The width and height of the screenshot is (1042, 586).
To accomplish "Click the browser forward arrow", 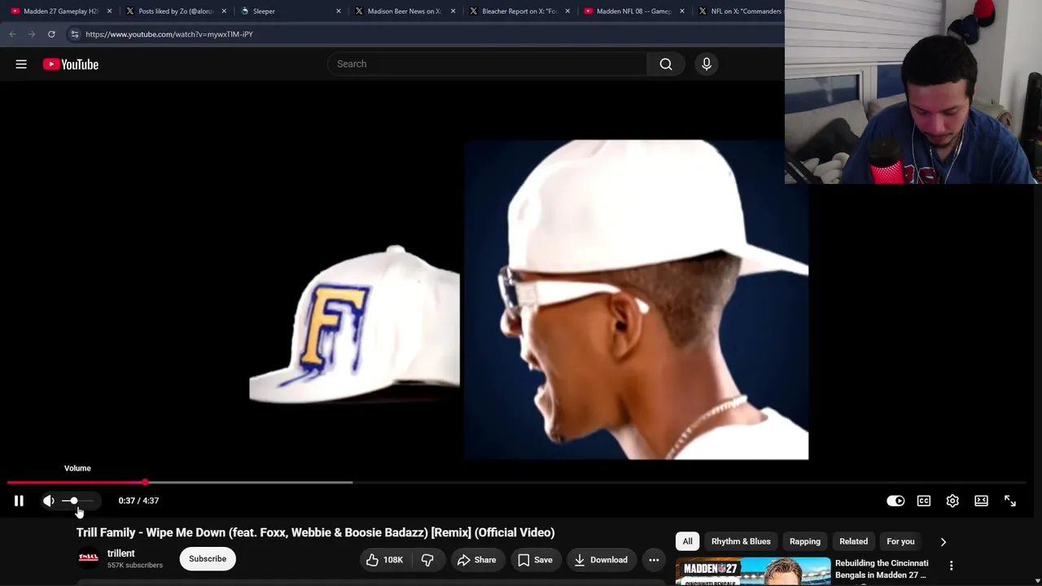I will [32, 34].
